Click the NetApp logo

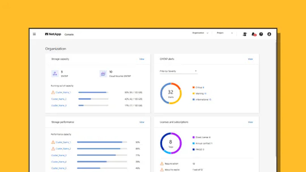pyautogui.click(x=53, y=34)
